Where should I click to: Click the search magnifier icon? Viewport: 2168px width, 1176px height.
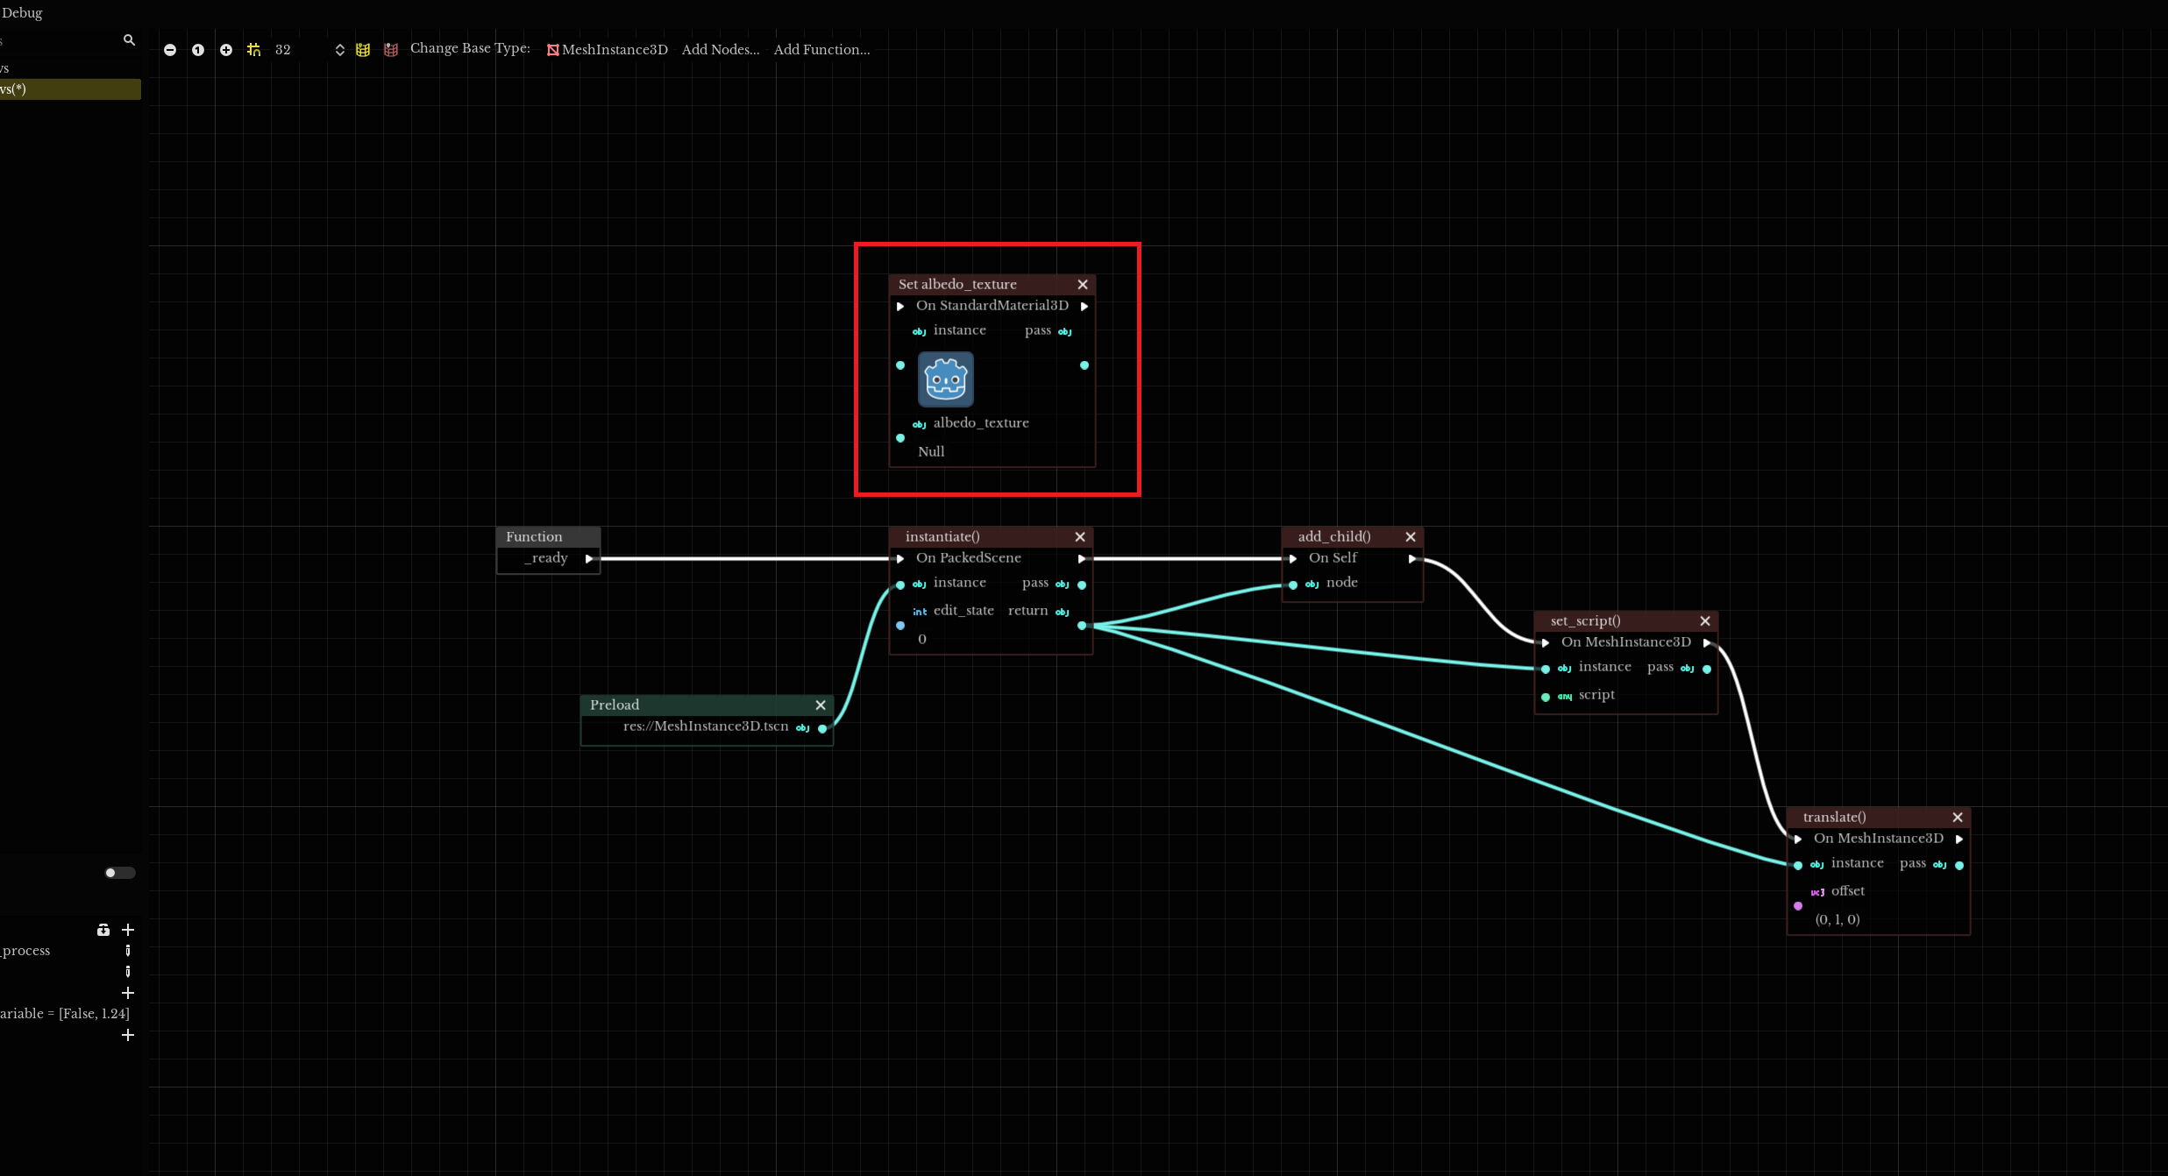coord(129,40)
